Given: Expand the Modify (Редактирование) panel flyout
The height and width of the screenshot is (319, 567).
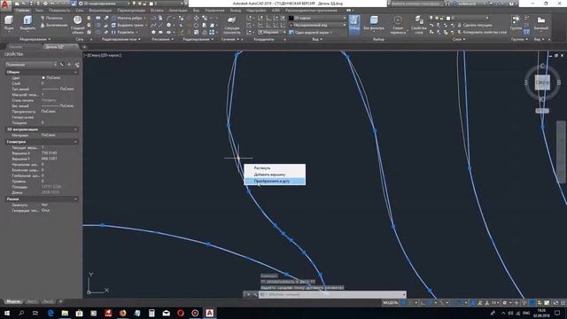Looking at the screenshot, I should [x=198, y=39].
